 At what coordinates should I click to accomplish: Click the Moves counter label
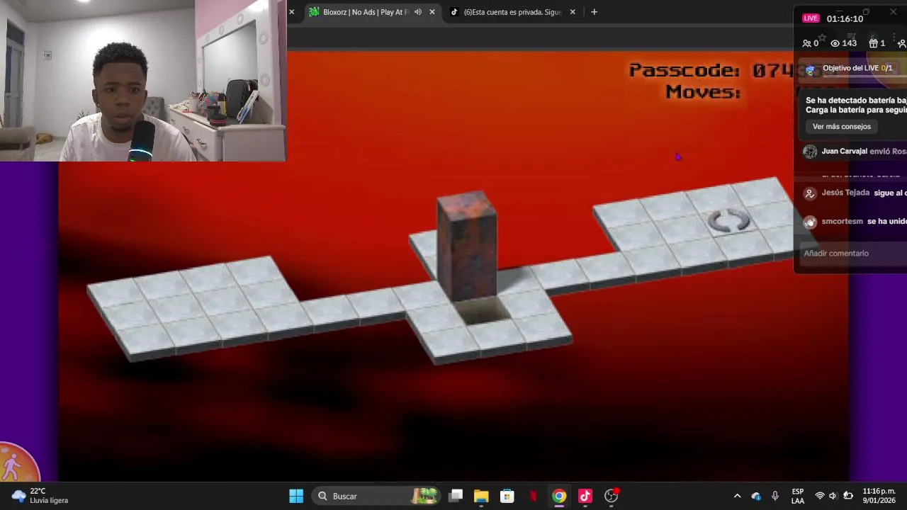(x=703, y=91)
